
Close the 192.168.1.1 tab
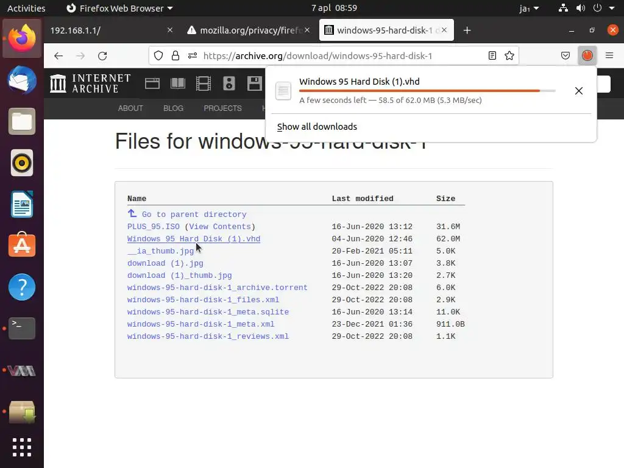[170, 30]
